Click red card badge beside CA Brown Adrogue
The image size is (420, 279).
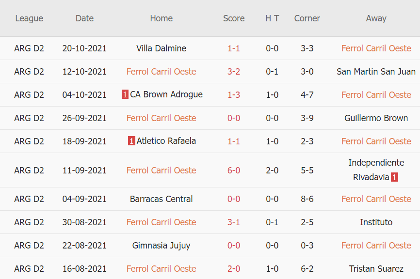coord(125,95)
